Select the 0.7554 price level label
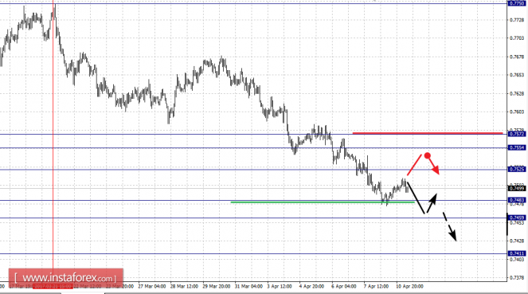Image resolution: width=528 pixels, height=294 pixels. click(x=516, y=148)
